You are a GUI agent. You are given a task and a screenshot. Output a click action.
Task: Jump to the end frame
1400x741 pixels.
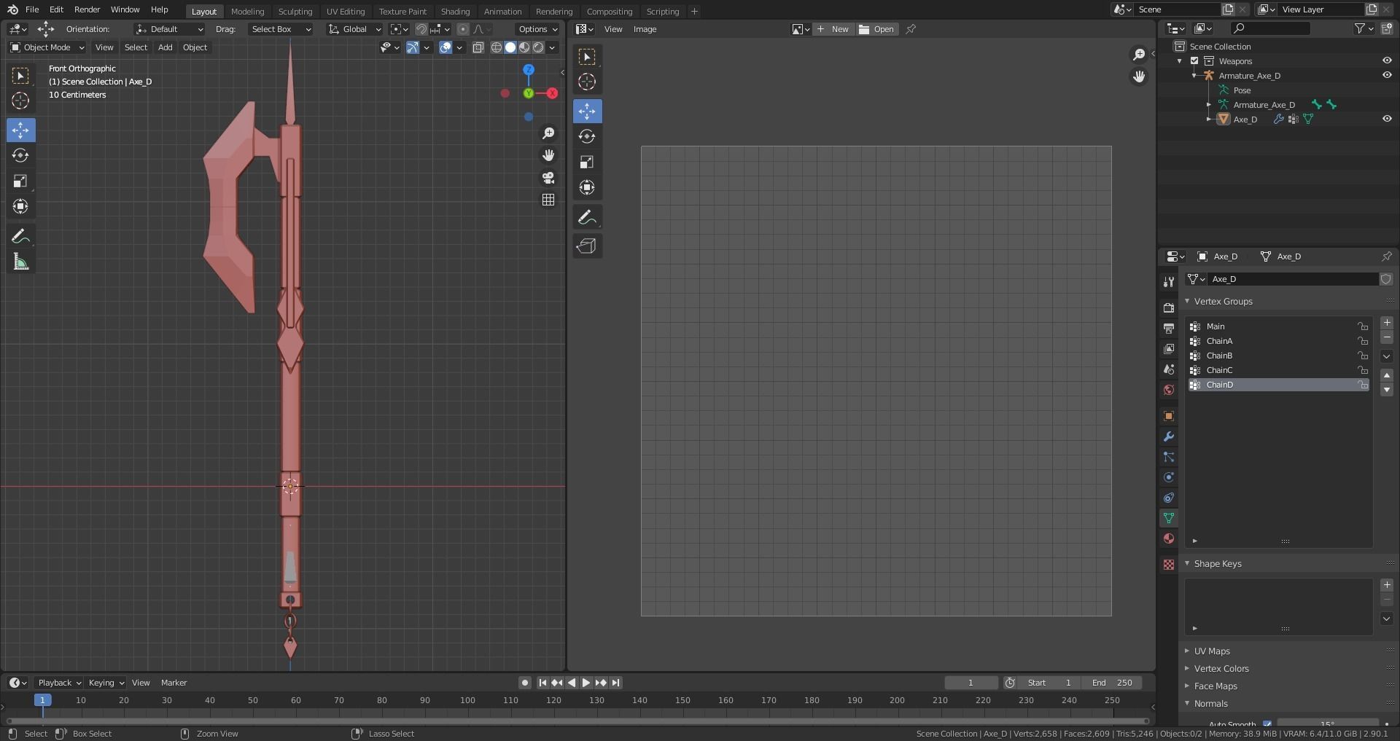[x=615, y=683]
